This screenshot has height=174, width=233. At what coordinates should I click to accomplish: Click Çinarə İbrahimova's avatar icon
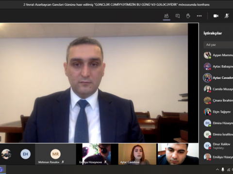207,101
